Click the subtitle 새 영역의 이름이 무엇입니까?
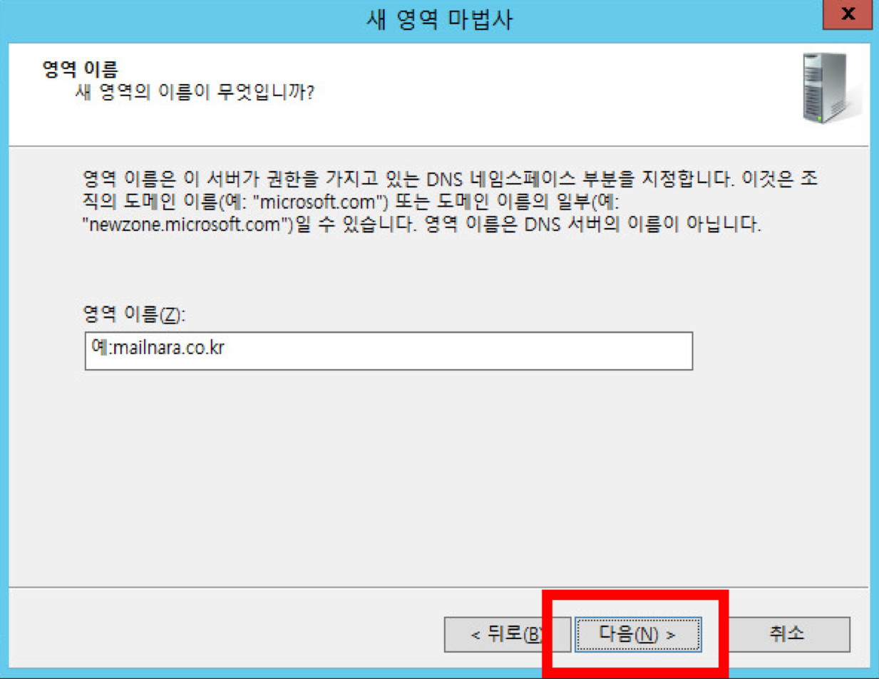Screen dimensions: 879x679 [195, 92]
